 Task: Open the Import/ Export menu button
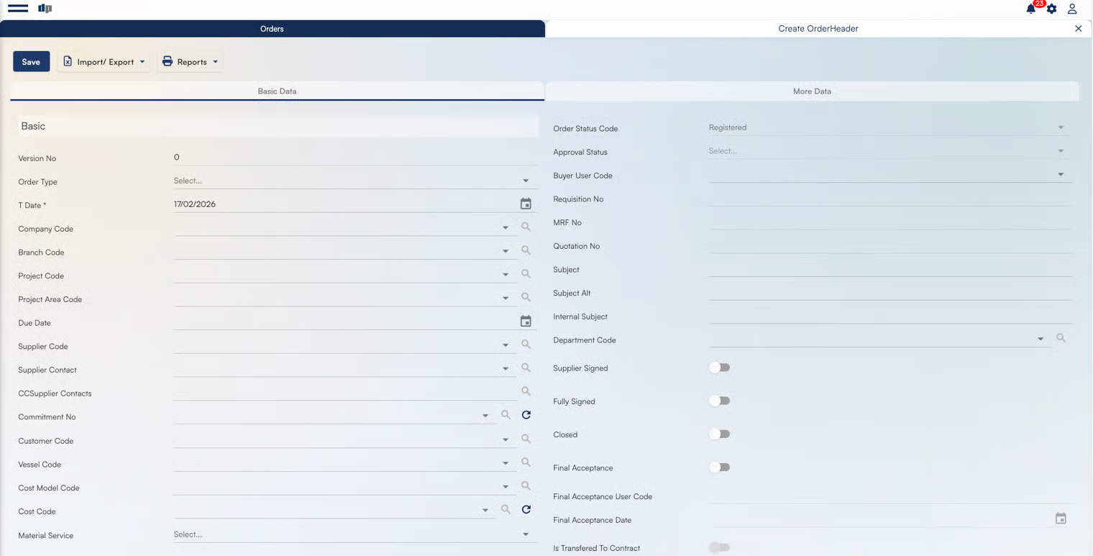104,62
